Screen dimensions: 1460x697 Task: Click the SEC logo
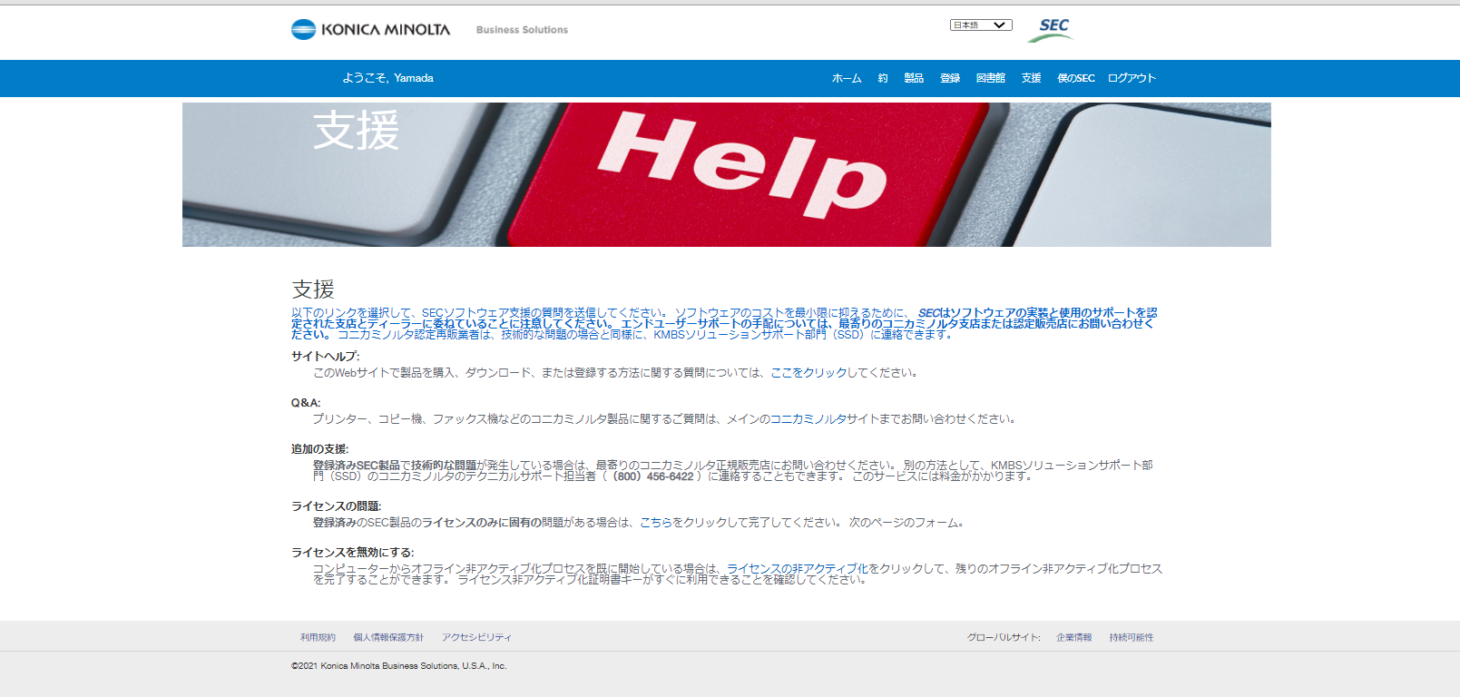tap(1051, 30)
